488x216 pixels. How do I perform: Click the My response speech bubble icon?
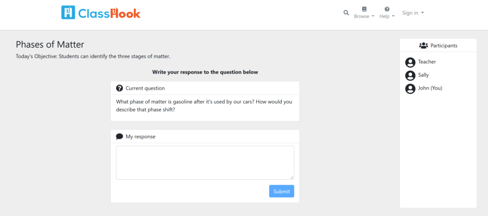click(x=119, y=136)
